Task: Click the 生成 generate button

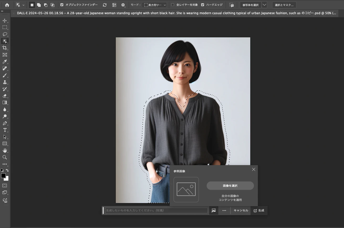Action: coord(259,210)
